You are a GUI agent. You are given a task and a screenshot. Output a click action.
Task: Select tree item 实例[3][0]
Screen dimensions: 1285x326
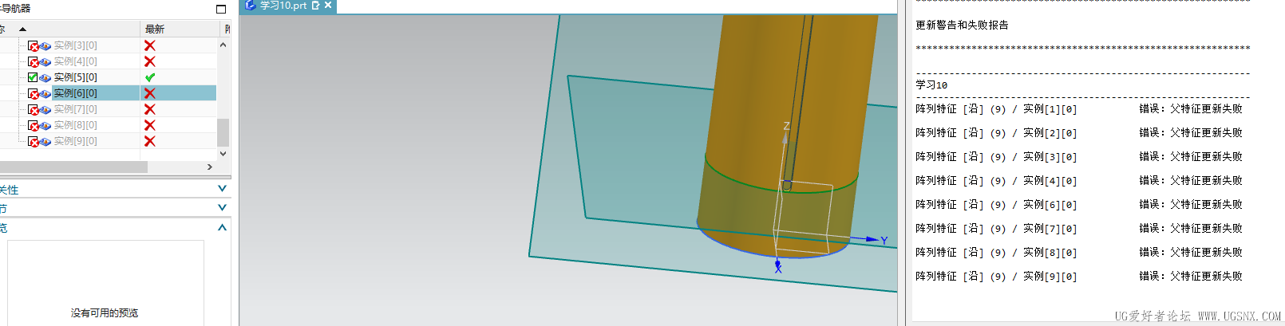(x=75, y=45)
